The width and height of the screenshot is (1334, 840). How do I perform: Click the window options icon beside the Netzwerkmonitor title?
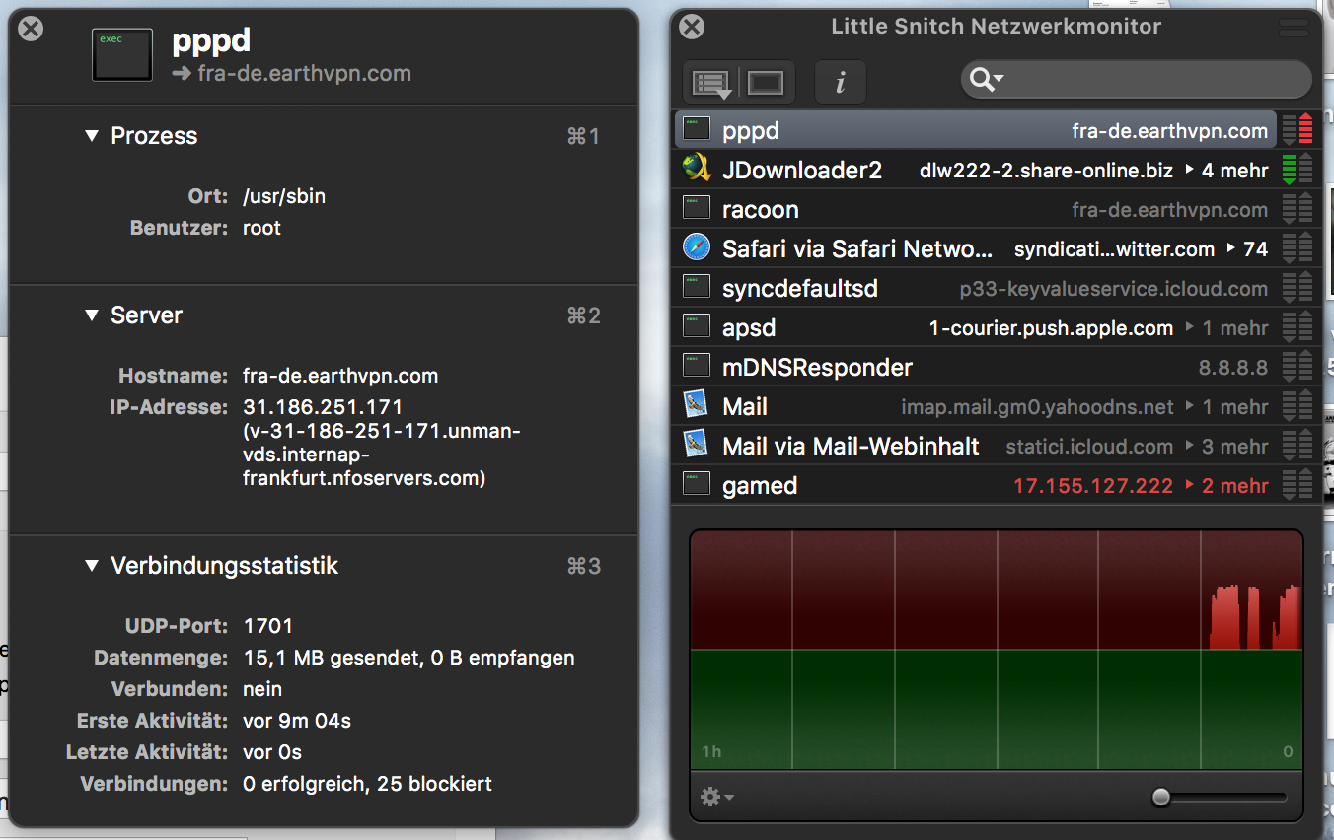pyautogui.click(x=1292, y=28)
